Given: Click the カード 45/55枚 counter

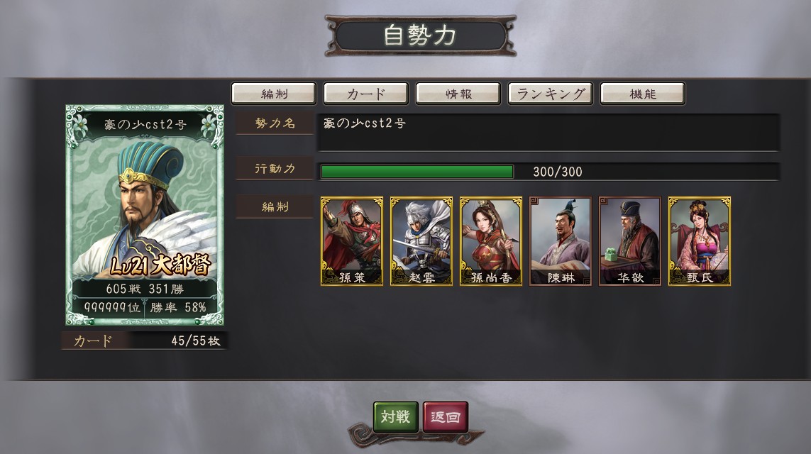Looking at the screenshot, I should point(144,340).
